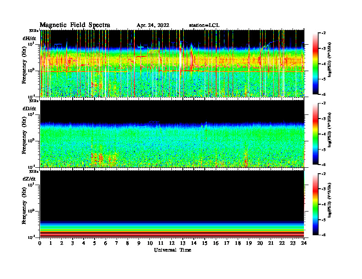
Task: Click the hour 22 tick label
Action: click(x=282, y=243)
